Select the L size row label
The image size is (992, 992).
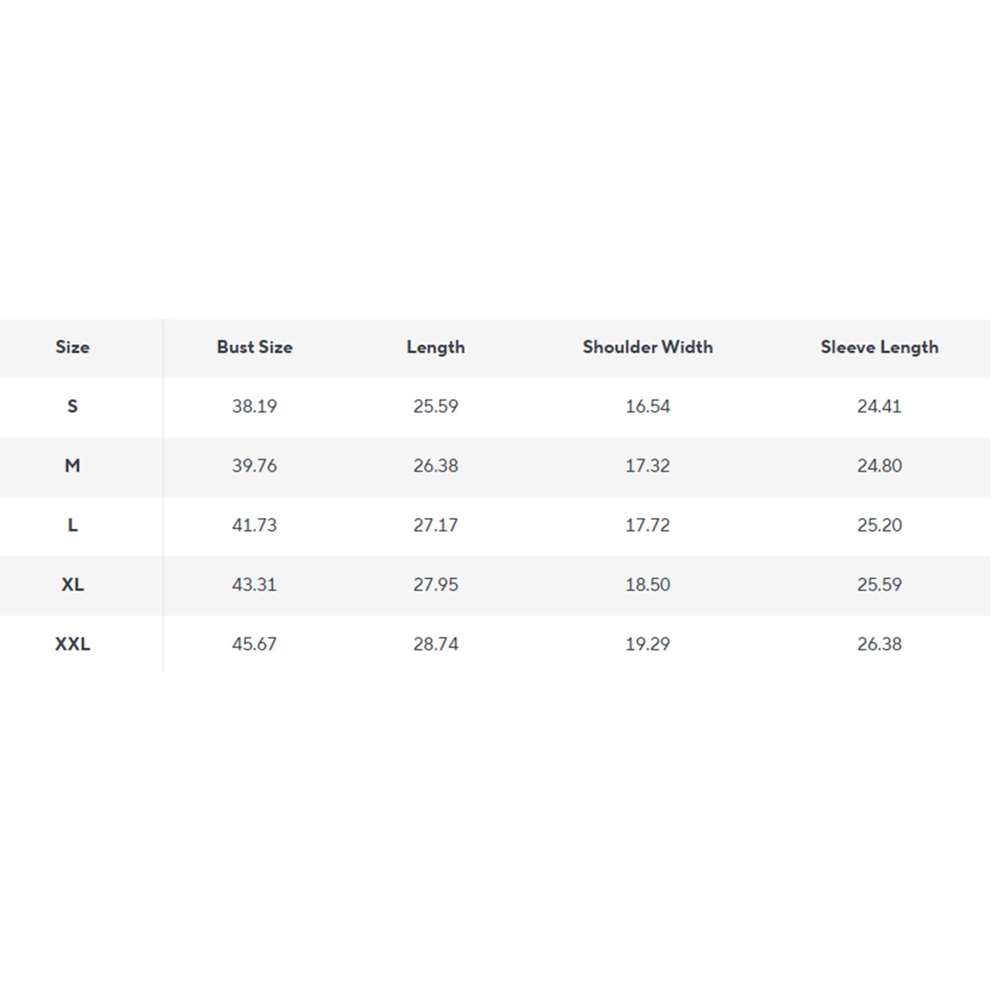click(73, 525)
